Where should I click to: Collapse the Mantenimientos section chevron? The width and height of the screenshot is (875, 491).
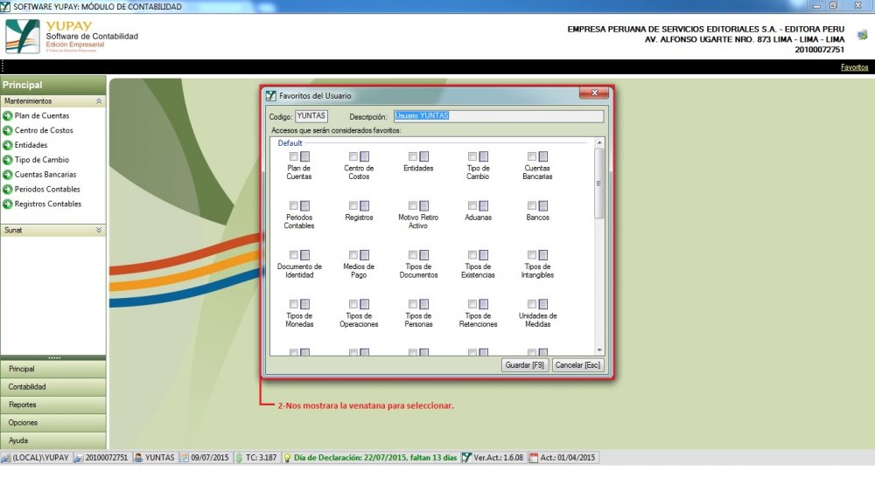pos(99,100)
